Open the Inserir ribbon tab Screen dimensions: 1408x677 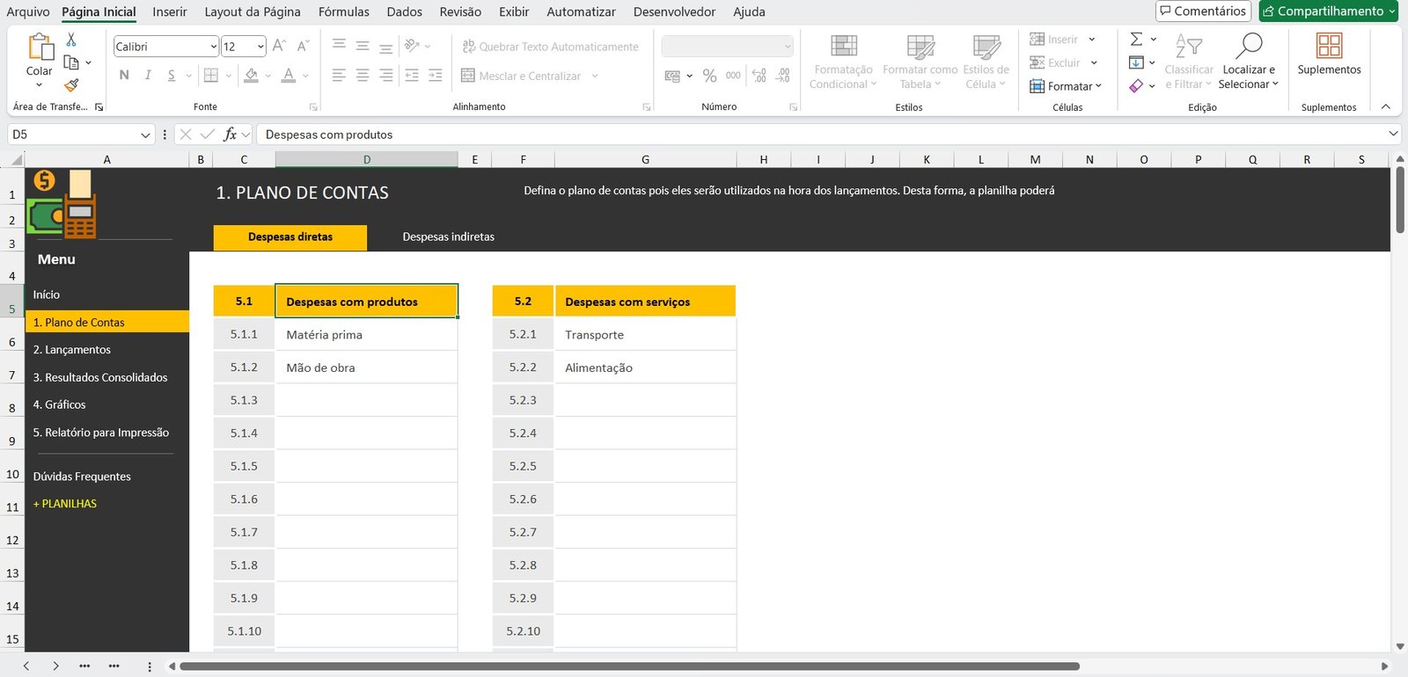[x=170, y=11]
